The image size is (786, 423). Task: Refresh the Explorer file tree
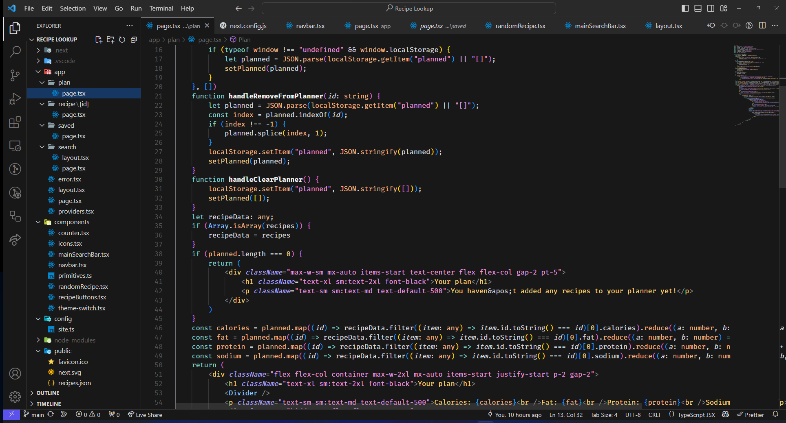pyautogui.click(x=122, y=39)
